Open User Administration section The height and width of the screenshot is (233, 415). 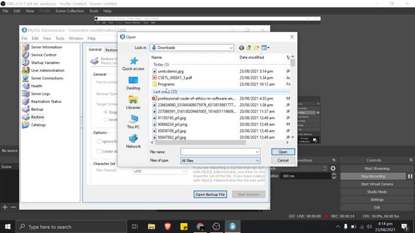click(x=47, y=71)
